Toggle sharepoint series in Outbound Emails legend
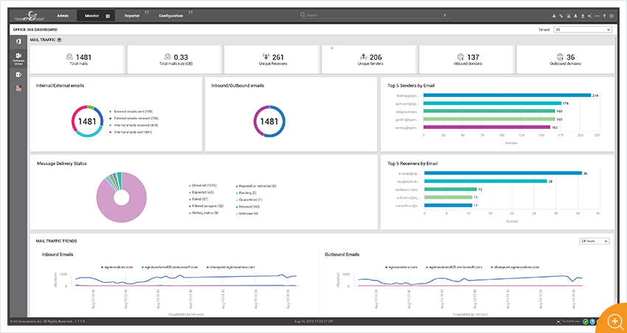This screenshot has height=333, width=627. (515, 267)
